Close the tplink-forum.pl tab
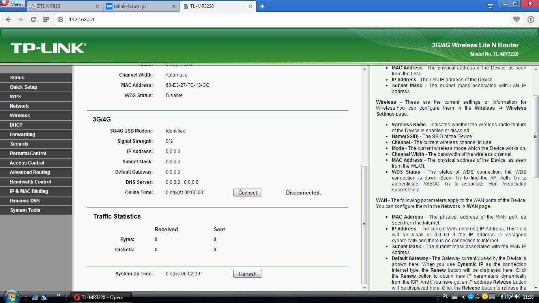The width and height of the screenshot is (539, 303). coord(174,6)
